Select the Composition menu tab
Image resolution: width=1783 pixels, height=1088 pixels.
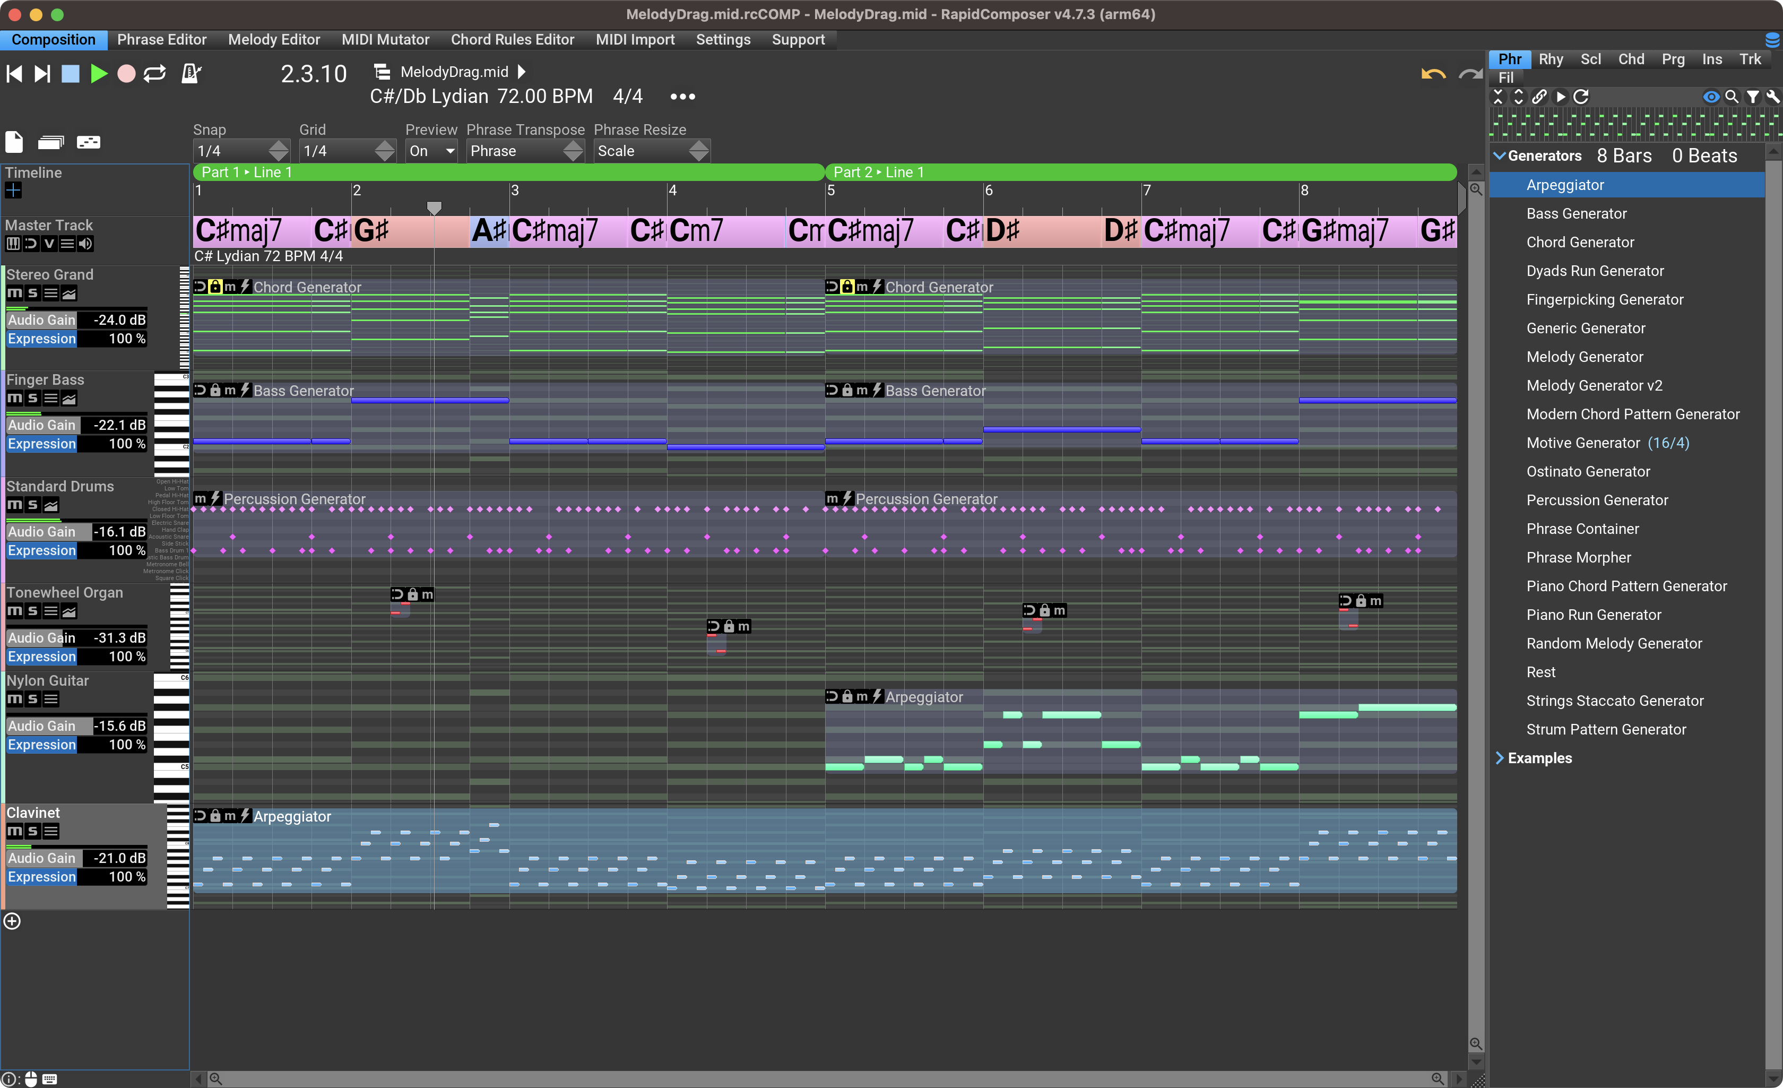(x=55, y=39)
